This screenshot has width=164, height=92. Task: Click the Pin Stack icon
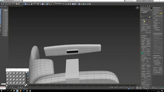[141, 17]
